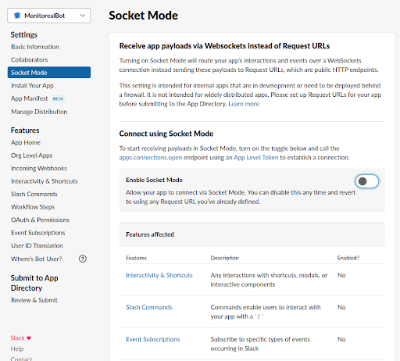Select Install Your App menu item
The width and height of the screenshot is (400, 361).
click(x=32, y=86)
